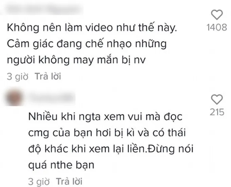Click the '3 giờ' timestamp under the second comment
Image resolution: width=231 pixels, height=187 pixels.
tap(39, 182)
